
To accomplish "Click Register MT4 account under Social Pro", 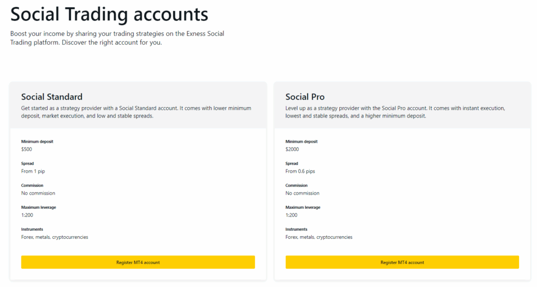I will [402, 262].
